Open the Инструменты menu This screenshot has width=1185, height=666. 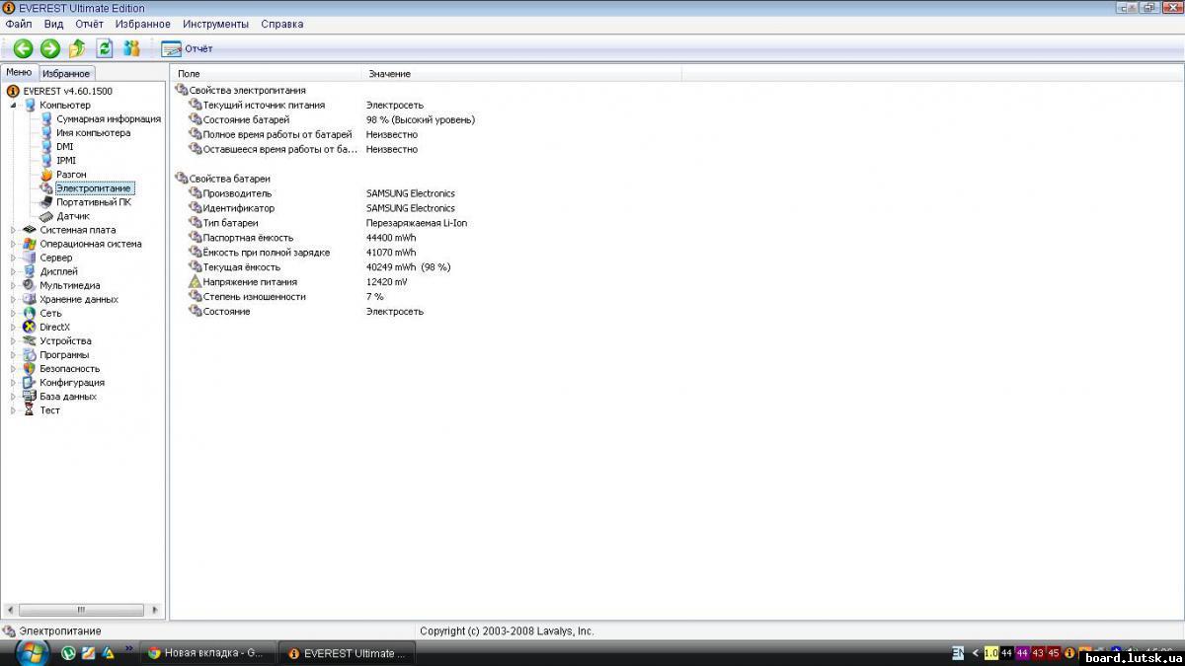click(x=215, y=24)
